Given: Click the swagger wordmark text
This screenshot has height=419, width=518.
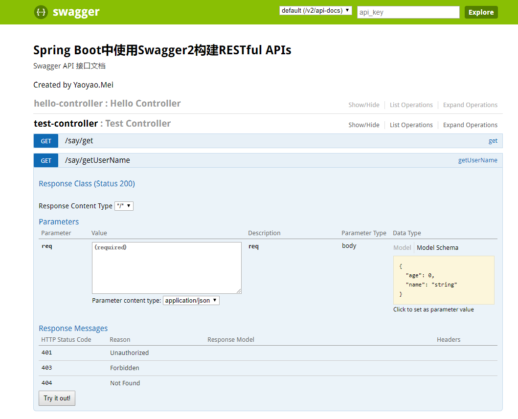Looking at the screenshot, I should (x=76, y=12).
